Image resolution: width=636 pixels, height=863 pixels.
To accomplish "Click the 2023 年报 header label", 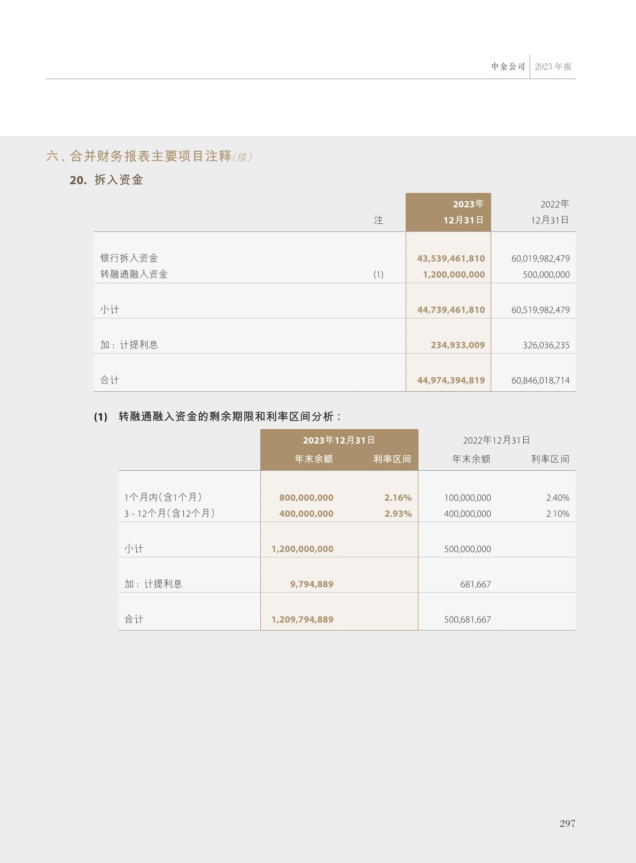I will pyautogui.click(x=553, y=67).
